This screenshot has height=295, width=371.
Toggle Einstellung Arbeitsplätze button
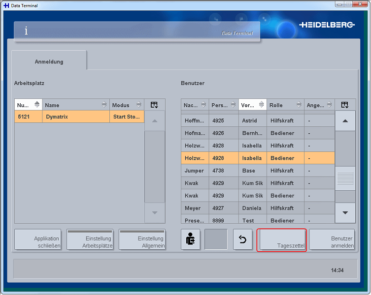pos(90,239)
